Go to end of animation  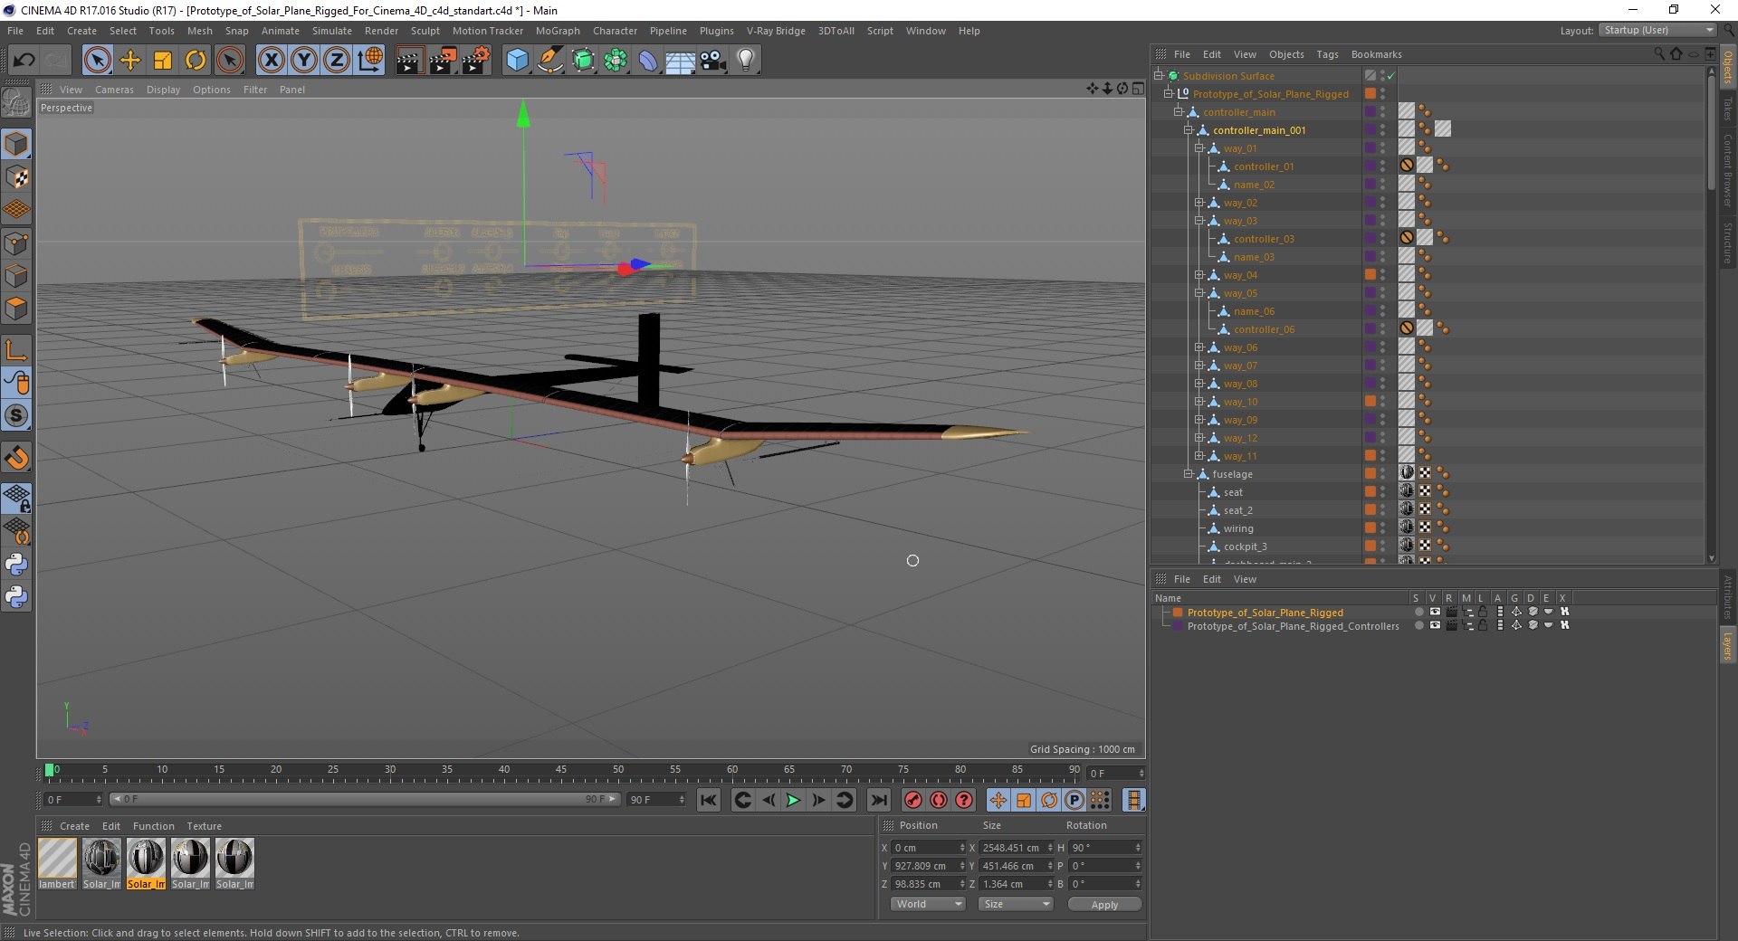(x=878, y=800)
